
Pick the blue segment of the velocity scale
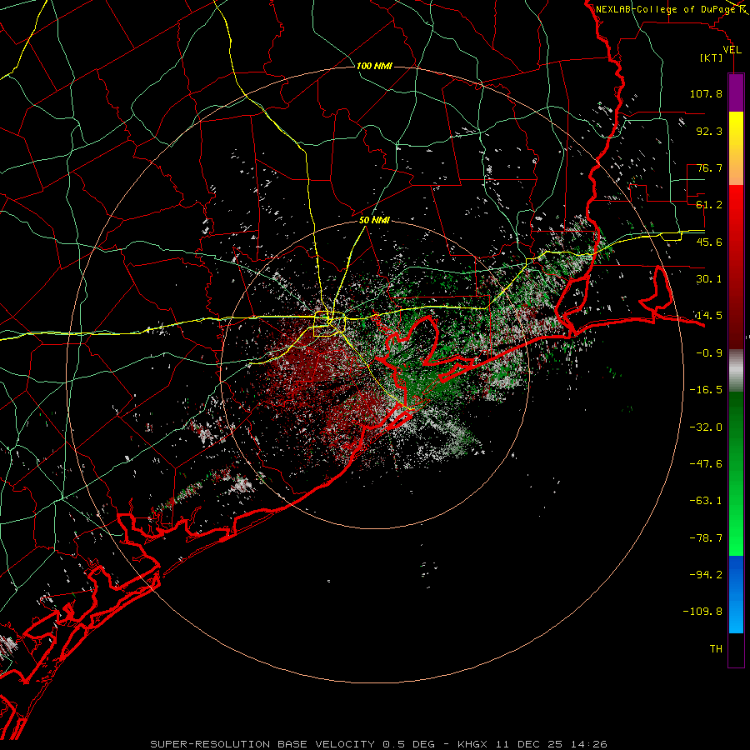736,594
